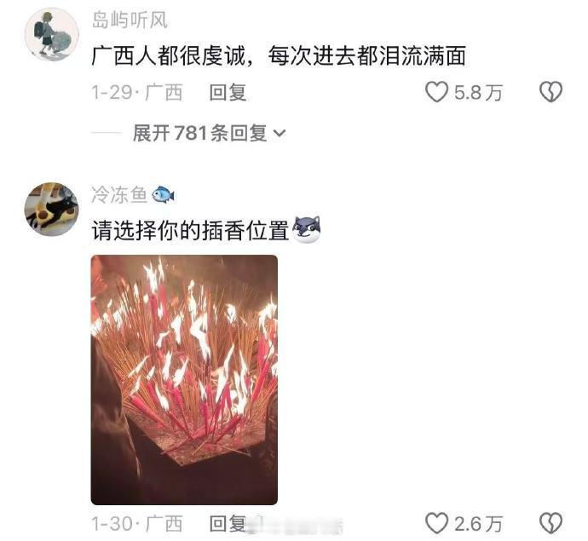Open 岛屿听风's profile avatar
Screen dimensions: 588x541
tap(52, 34)
